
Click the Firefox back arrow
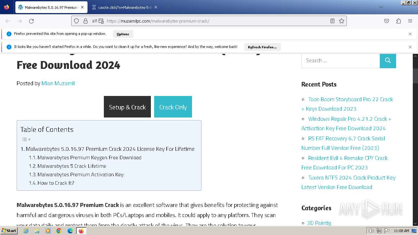pyautogui.click(x=8, y=21)
